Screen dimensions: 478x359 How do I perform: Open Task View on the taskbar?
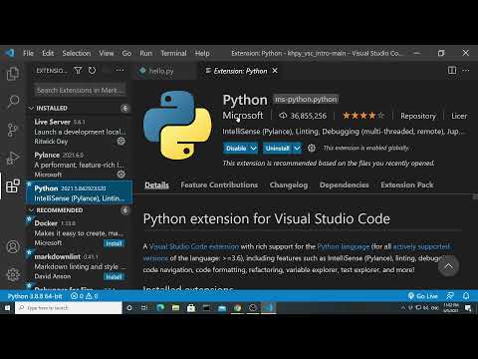tap(144, 308)
